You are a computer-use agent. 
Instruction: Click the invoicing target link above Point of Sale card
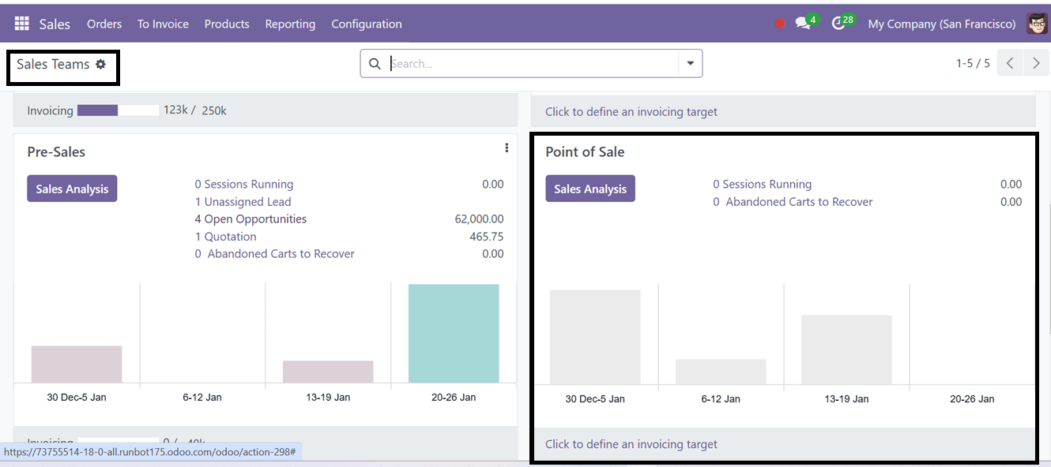631,111
